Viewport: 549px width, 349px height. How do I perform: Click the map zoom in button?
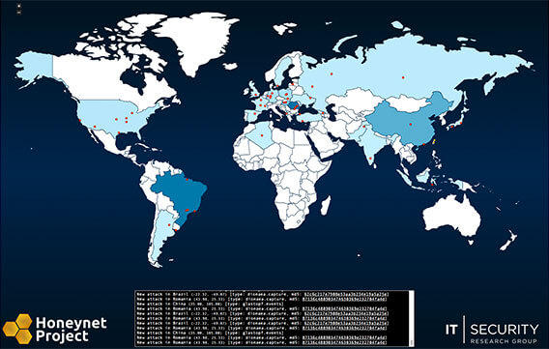point(19,6)
